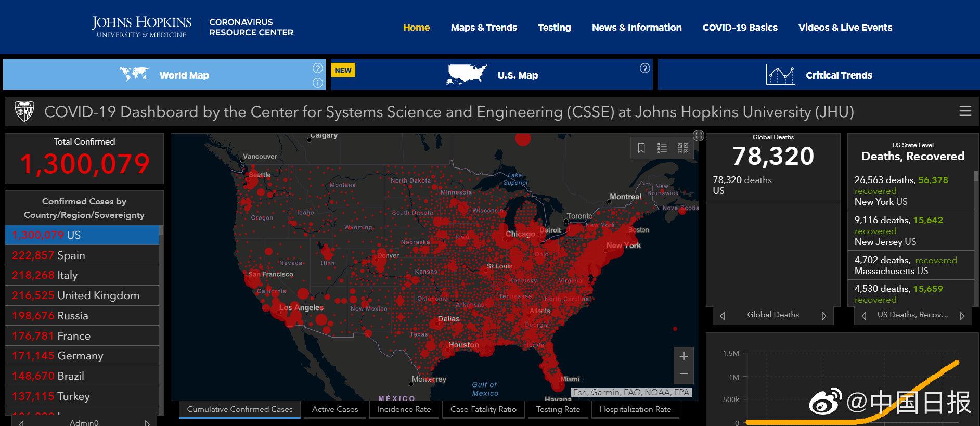Switch to the World Map view

point(164,74)
